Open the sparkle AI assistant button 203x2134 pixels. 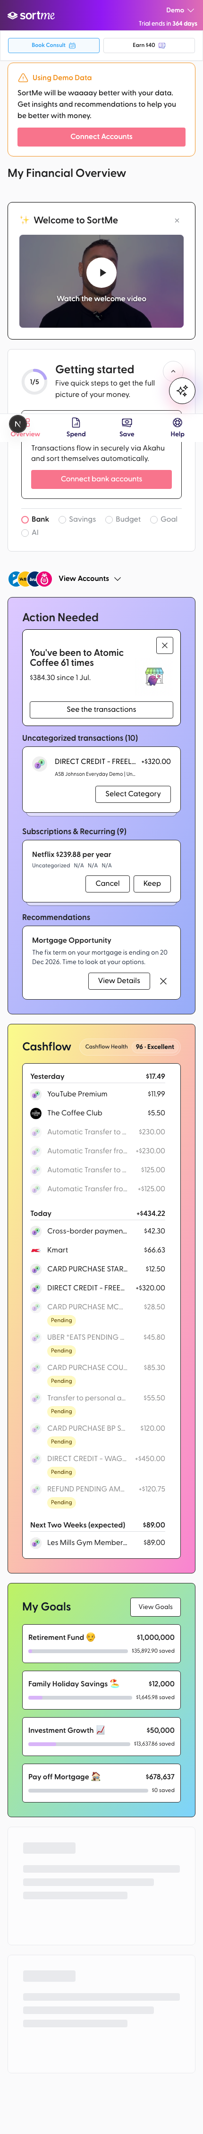pos(182,389)
